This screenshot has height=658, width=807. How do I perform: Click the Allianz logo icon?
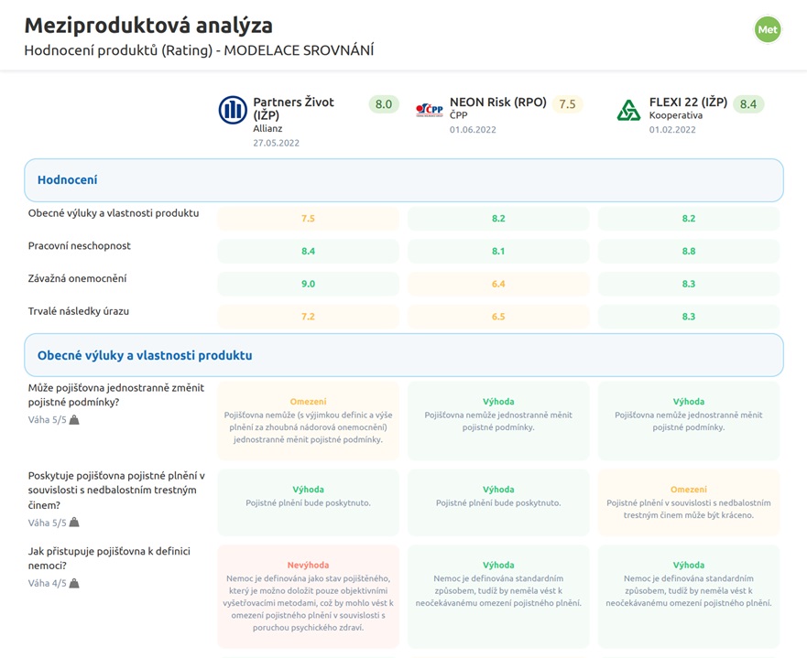point(233,110)
